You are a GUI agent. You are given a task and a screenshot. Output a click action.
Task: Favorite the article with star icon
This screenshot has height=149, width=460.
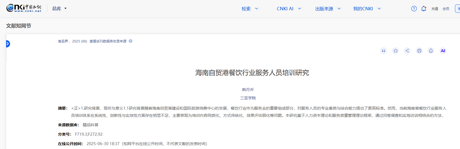[x=395, y=51]
